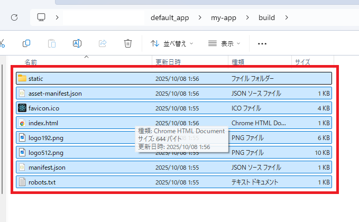Click the robots.txt document icon
359x222 pixels.
click(x=22, y=182)
